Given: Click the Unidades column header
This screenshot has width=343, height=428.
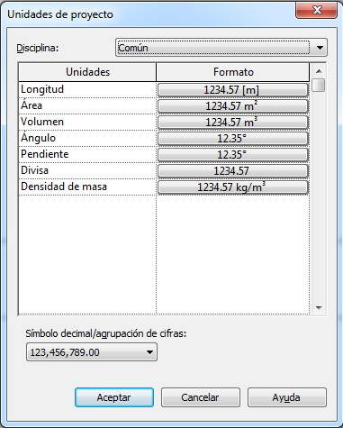Looking at the screenshot, I should [x=87, y=72].
